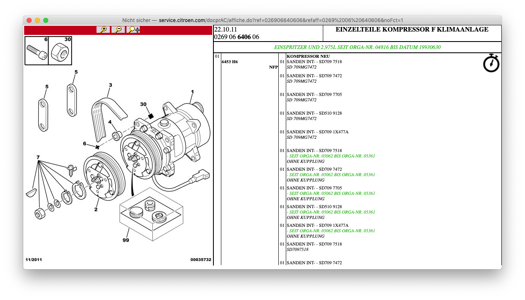The height and width of the screenshot is (300, 525).
Task: Select label 30 beside the black square
Action: 144,104
